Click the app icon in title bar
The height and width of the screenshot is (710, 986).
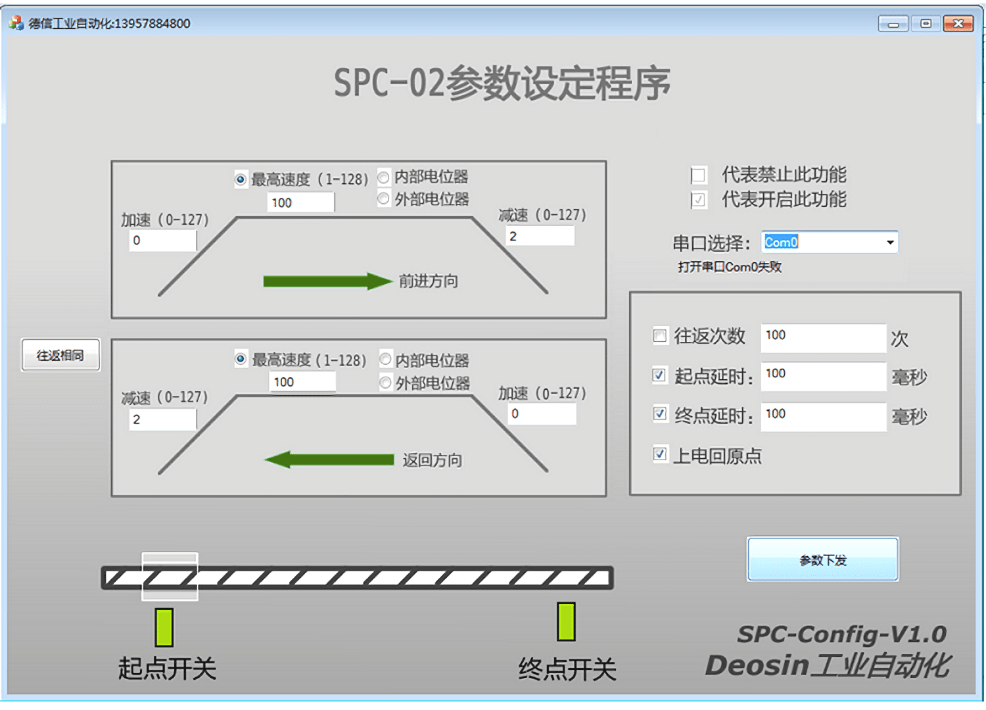16,24
